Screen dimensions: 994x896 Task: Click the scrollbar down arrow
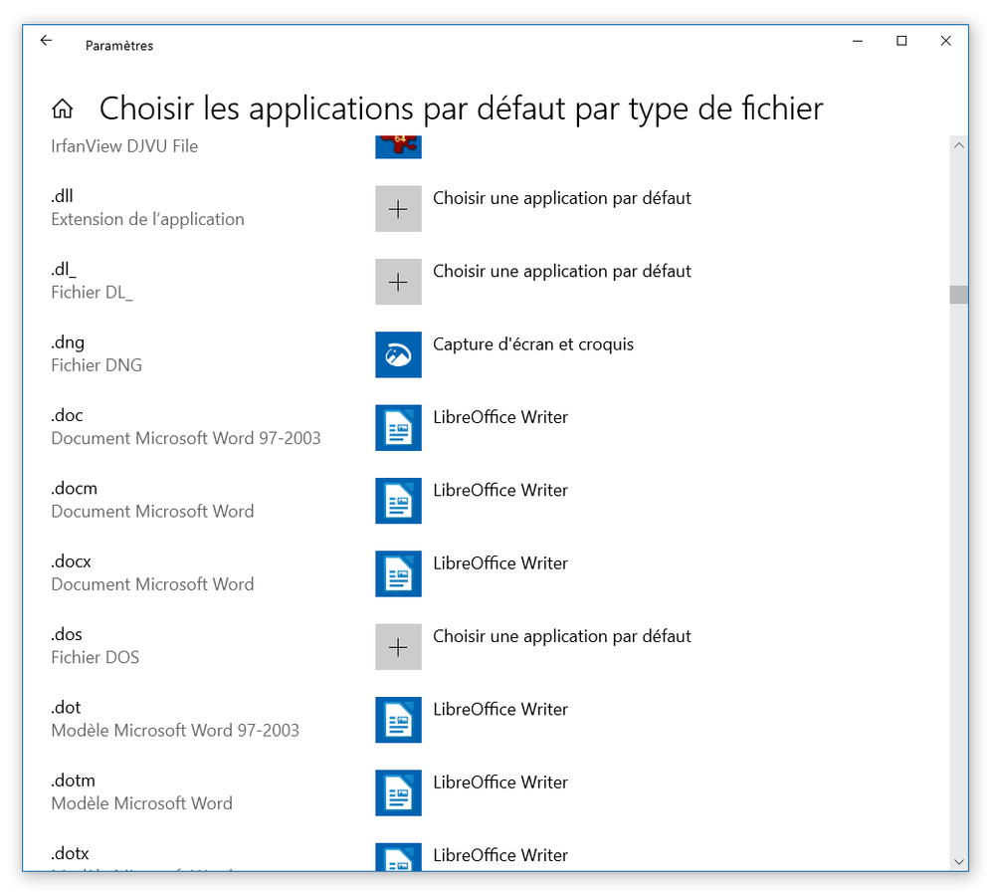[959, 861]
